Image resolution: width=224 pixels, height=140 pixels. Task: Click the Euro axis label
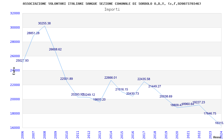pyautogui.click(x=14, y=71)
